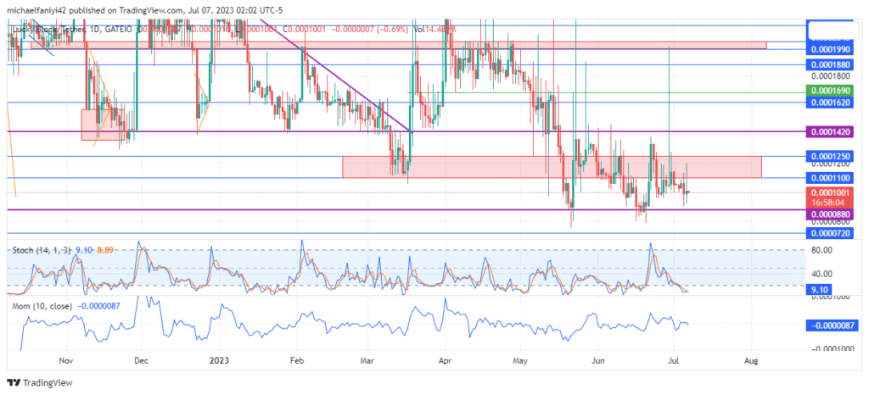Click the 0.0000720 price level label
The height and width of the screenshot is (395, 869).
pyautogui.click(x=830, y=233)
